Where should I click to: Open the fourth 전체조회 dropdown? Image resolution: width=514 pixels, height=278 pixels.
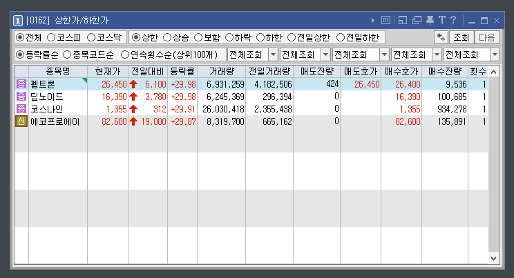437,54
